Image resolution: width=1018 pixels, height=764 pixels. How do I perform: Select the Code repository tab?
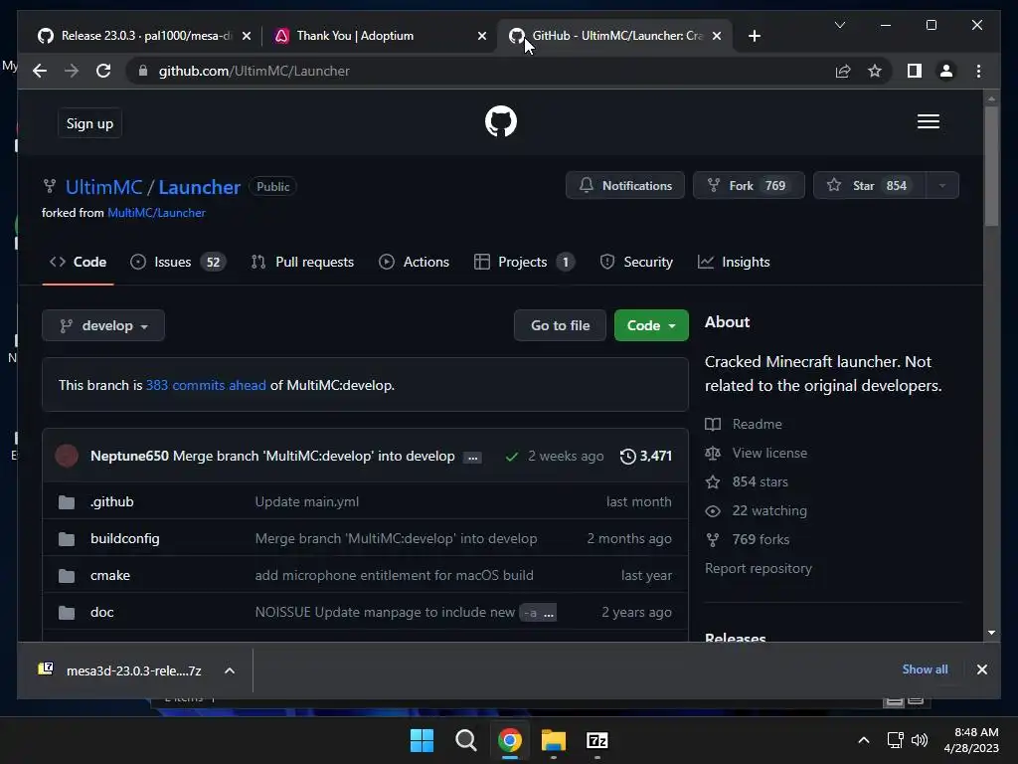tap(78, 262)
